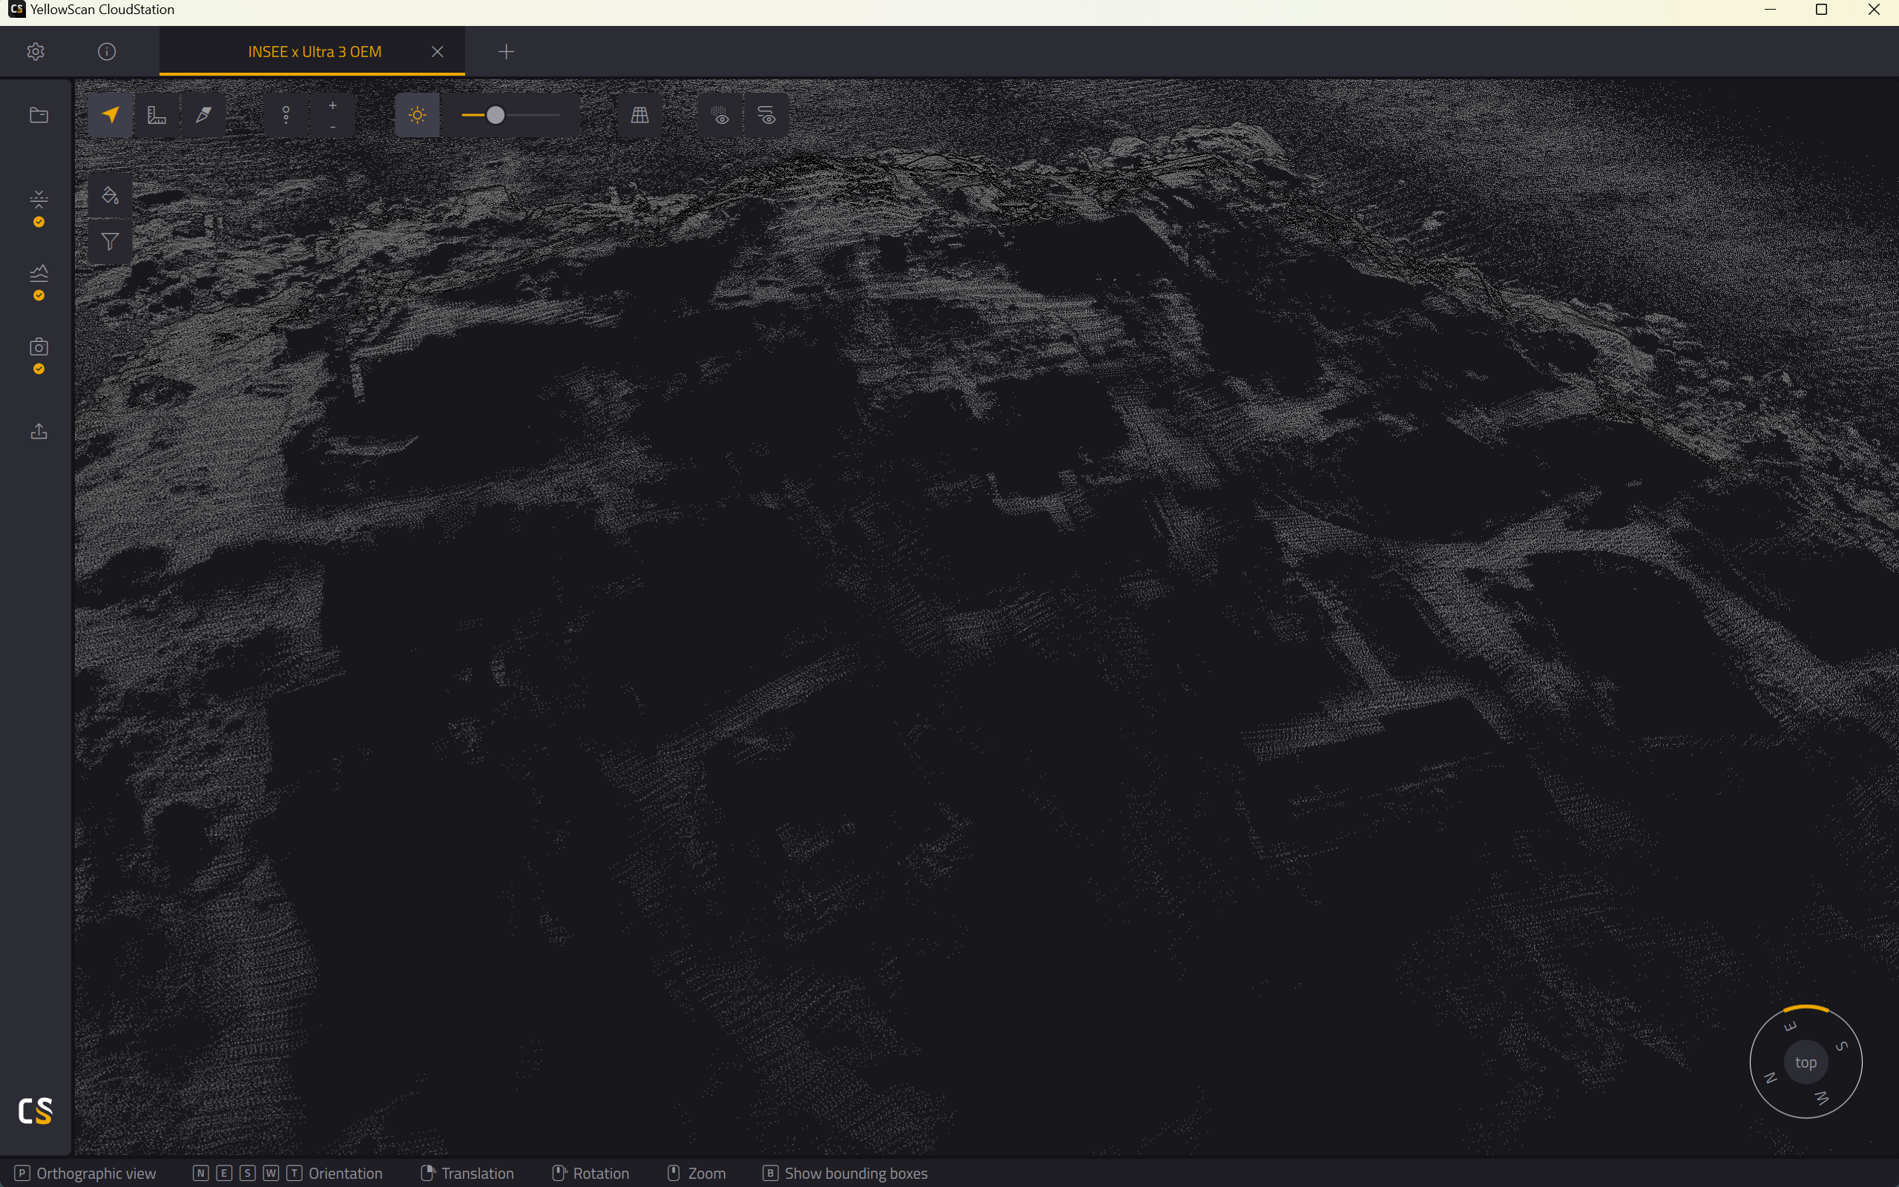Open the project folder panel
1899x1187 pixels.
point(39,116)
